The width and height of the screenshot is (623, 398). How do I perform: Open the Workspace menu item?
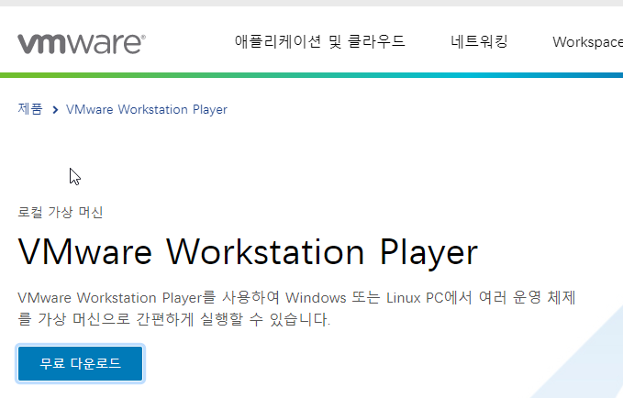587,42
